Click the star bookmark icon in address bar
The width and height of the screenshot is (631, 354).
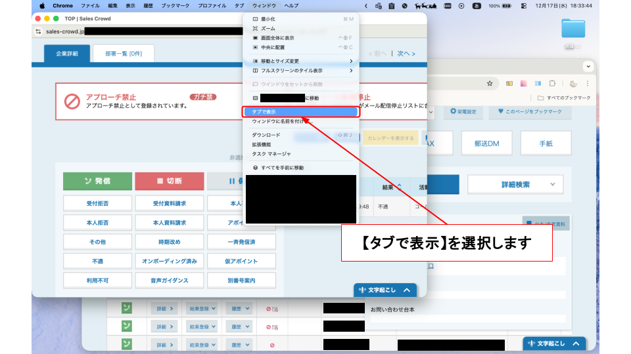click(490, 83)
